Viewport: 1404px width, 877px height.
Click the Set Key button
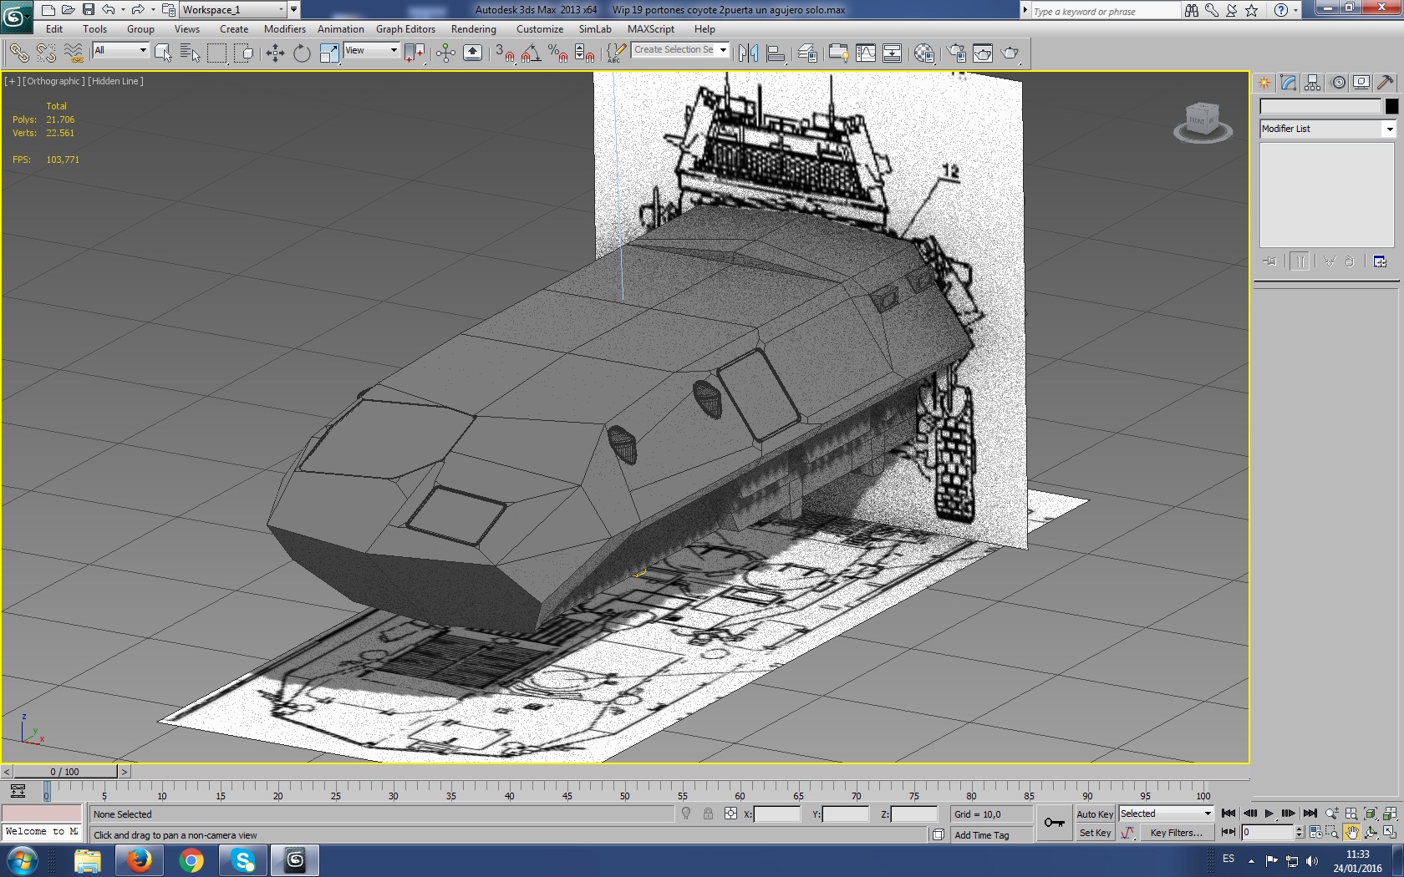point(1095,833)
